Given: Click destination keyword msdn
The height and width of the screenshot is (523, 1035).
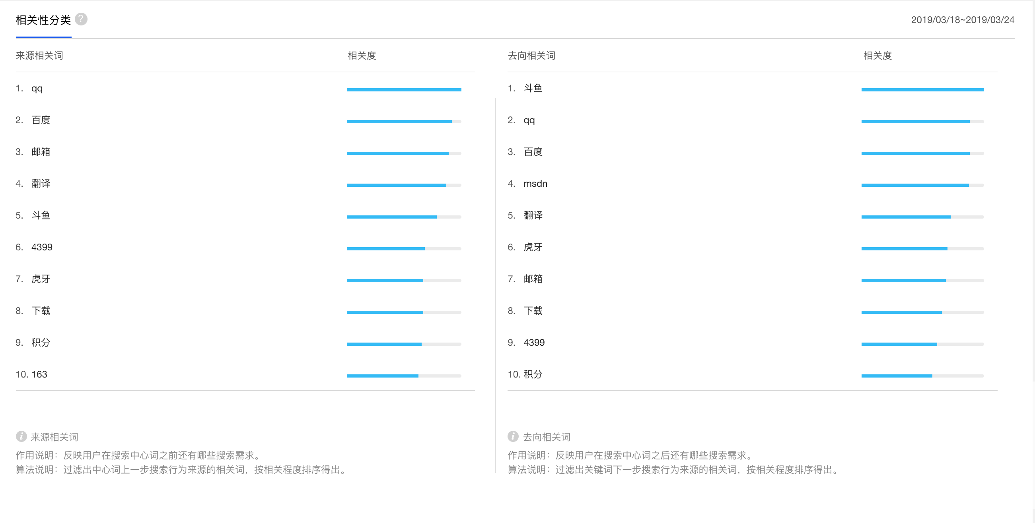Looking at the screenshot, I should coord(535,184).
